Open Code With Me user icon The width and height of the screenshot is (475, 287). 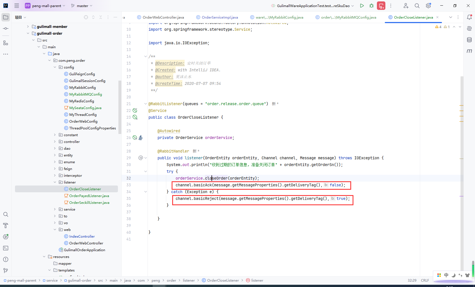pyautogui.click(x=406, y=6)
